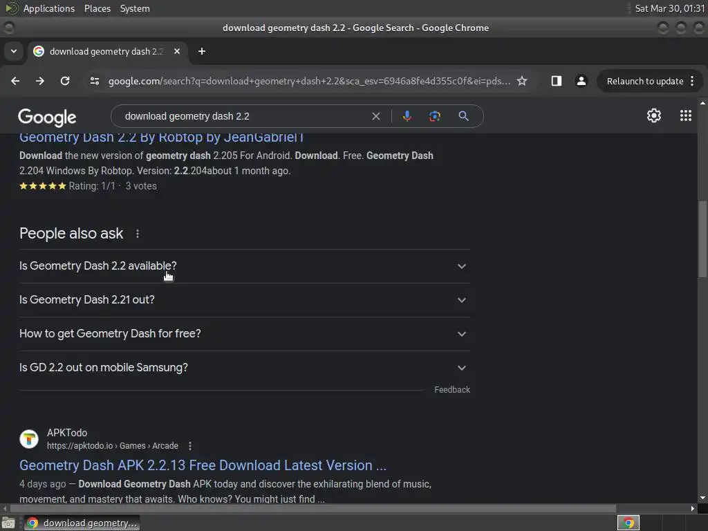The width and height of the screenshot is (708, 531).
Task: Submit the search with the magnifier icon
Action: tap(463, 116)
